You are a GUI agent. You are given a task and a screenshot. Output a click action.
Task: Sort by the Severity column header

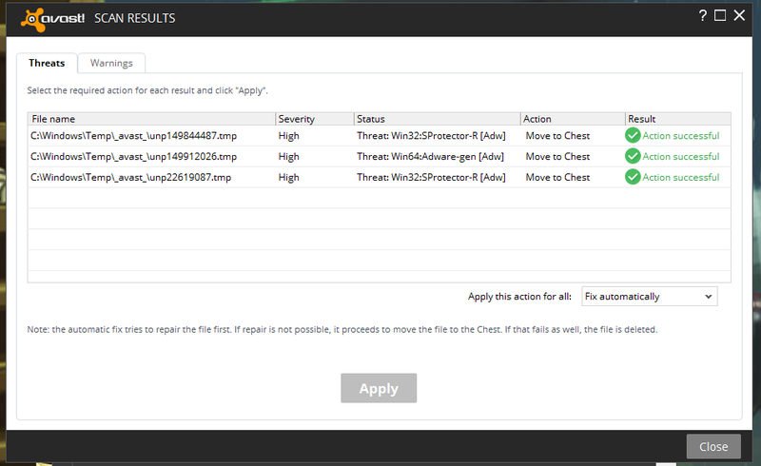pyautogui.click(x=315, y=119)
